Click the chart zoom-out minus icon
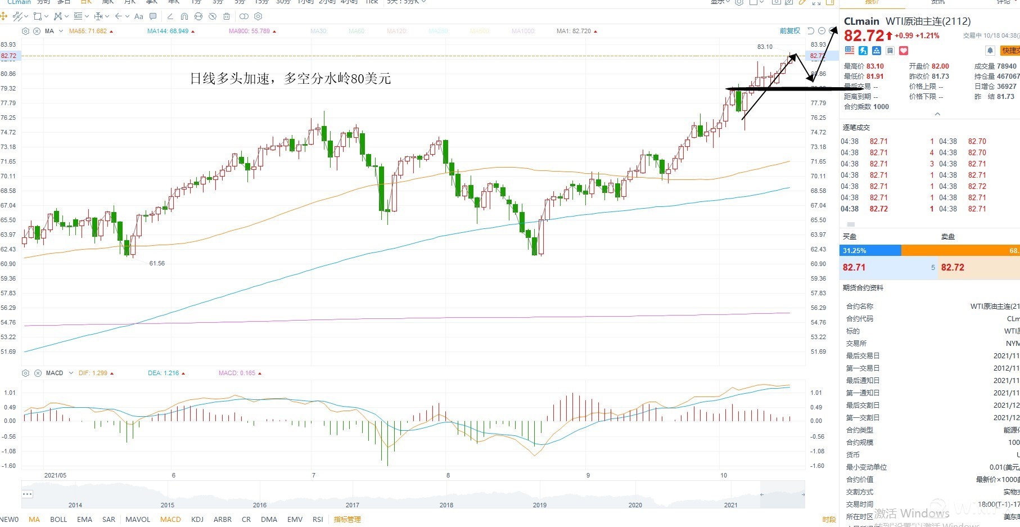The image size is (1020, 527). click(x=822, y=31)
